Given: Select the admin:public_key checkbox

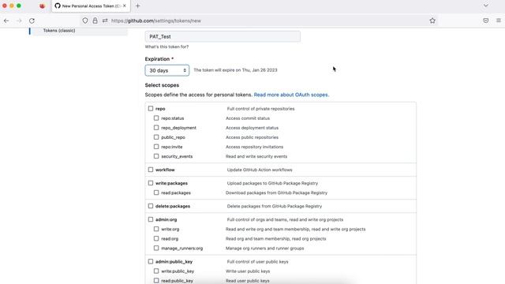Looking at the screenshot, I should click(151, 261).
